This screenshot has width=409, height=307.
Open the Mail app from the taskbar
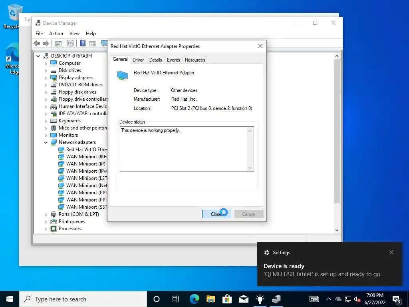pos(243,299)
